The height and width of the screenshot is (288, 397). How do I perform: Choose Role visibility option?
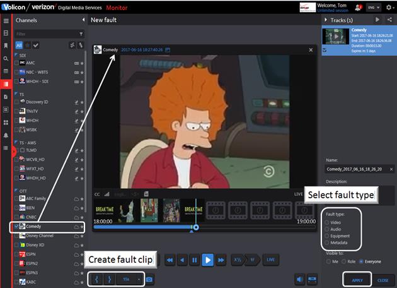[x=343, y=261]
